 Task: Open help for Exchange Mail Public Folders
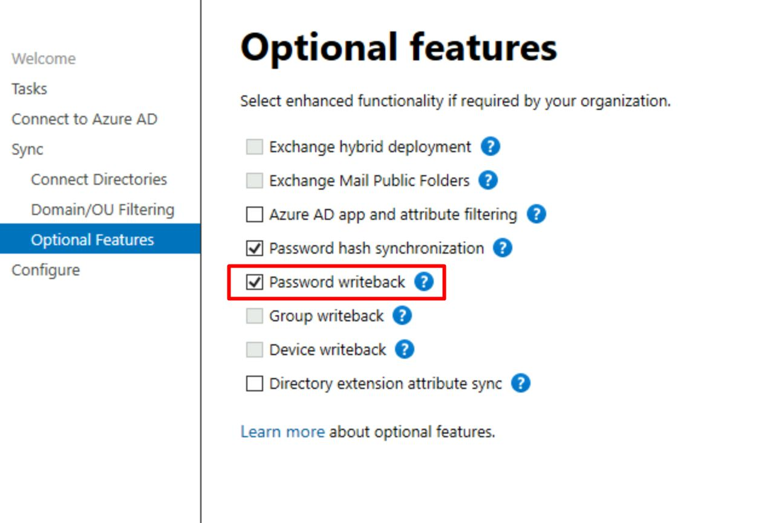(x=488, y=181)
